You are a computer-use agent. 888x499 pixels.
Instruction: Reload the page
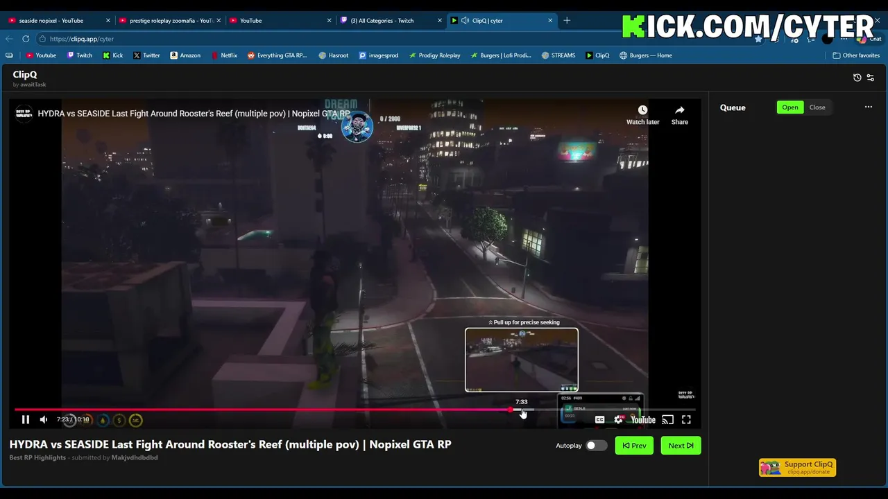point(26,39)
